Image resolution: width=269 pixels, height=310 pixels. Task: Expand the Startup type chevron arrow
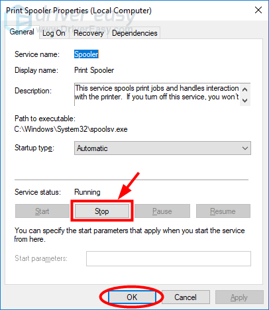pos(245,148)
